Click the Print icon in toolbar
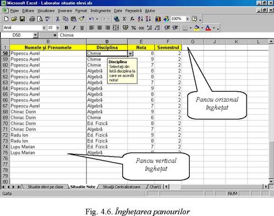The width and height of the screenshot is (274, 216). pos(32,19)
